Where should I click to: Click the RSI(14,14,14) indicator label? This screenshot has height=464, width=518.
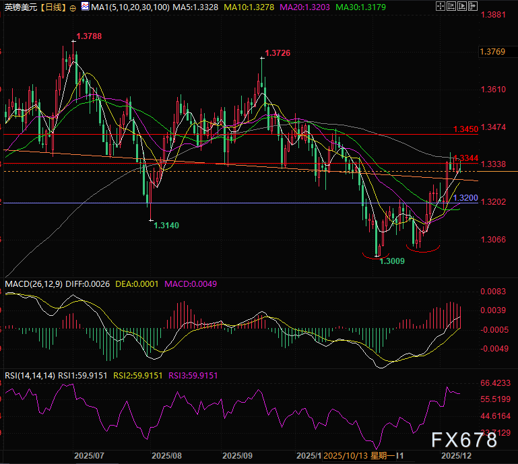click(28, 375)
